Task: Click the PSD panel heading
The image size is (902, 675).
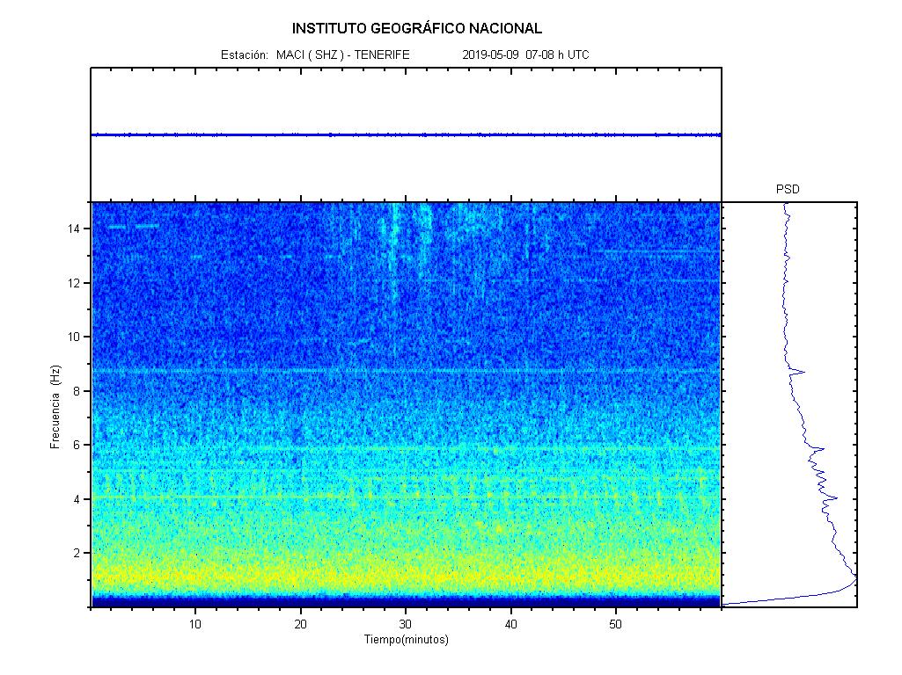Action: coord(788,189)
